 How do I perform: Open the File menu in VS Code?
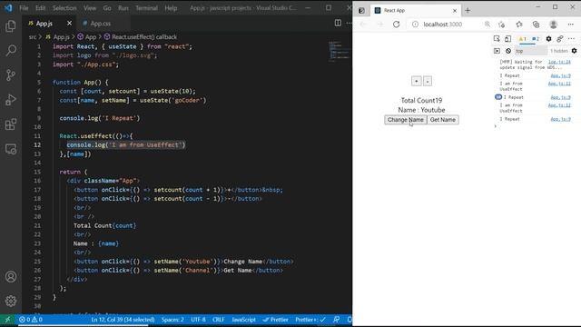[x=24, y=8]
